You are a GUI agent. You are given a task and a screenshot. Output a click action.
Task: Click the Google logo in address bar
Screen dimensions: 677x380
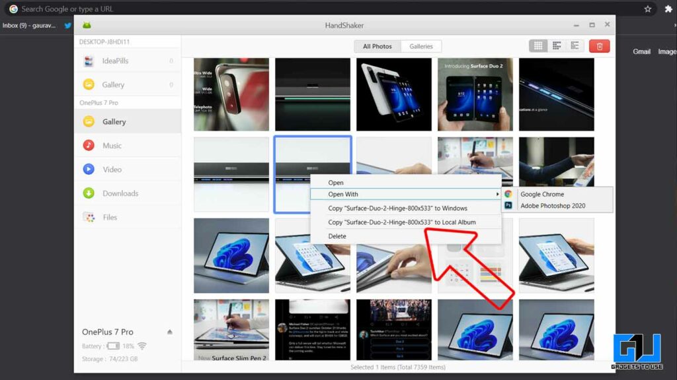click(x=13, y=9)
